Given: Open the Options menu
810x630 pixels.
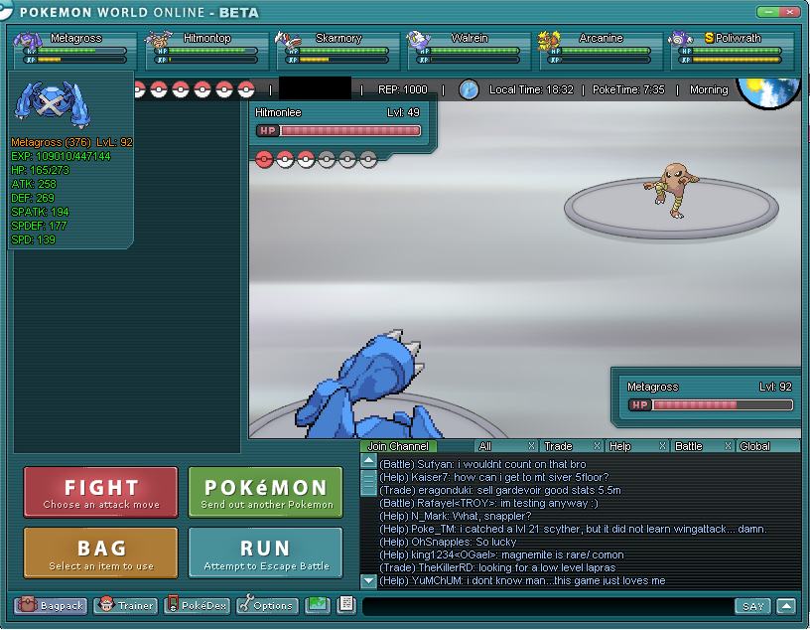Looking at the screenshot, I should point(267,605).
